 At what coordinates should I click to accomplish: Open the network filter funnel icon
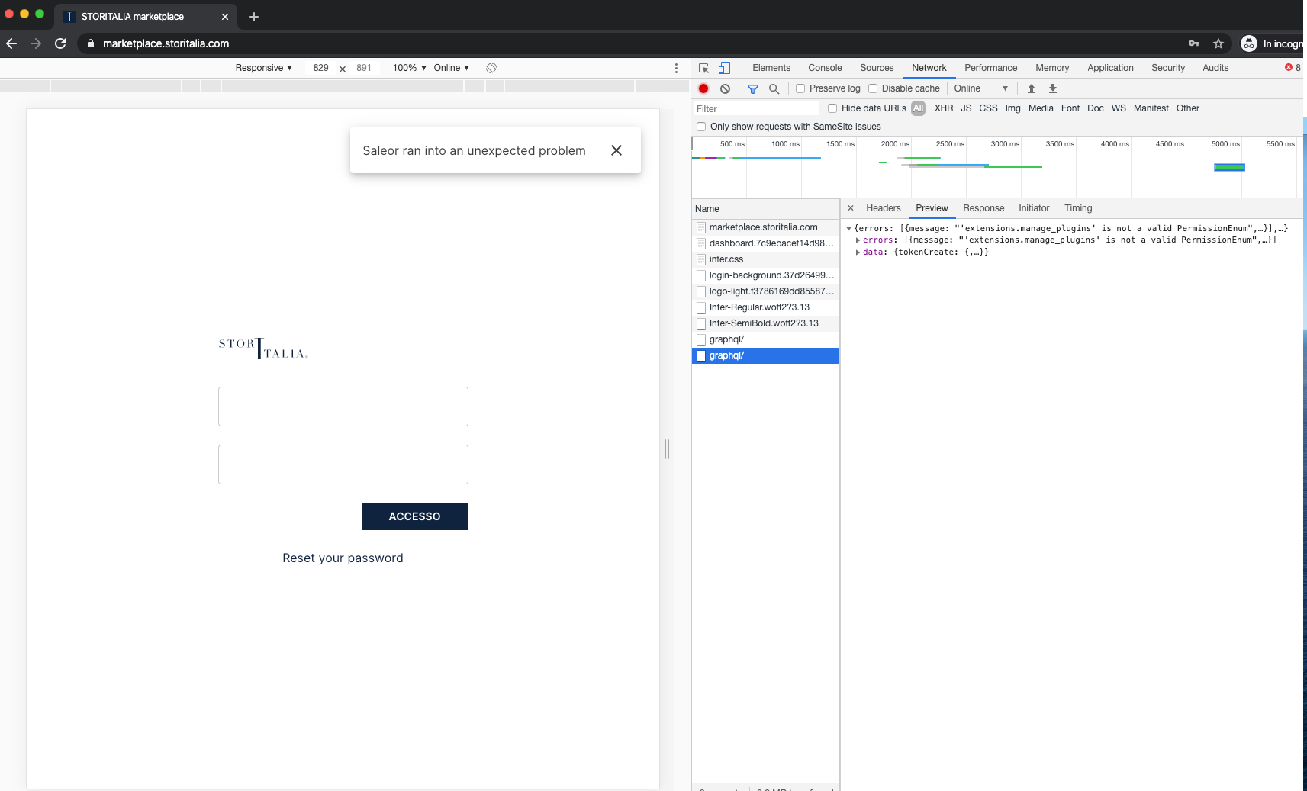(753, 88)
